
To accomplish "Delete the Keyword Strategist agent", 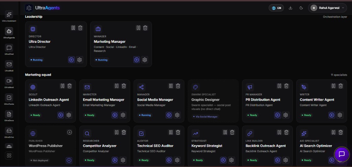I will point(232,132).
